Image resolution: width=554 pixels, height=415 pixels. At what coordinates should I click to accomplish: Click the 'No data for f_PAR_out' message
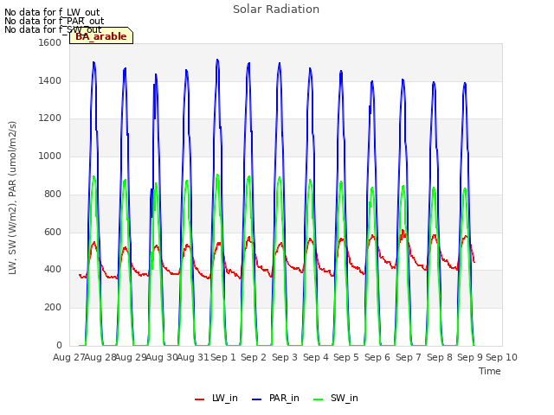pyautogui.click(x=54, y=21)
